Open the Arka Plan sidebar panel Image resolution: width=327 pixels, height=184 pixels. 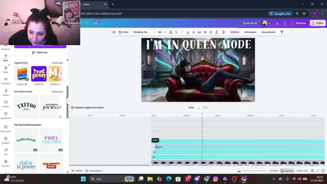click(x=6, y=163)
